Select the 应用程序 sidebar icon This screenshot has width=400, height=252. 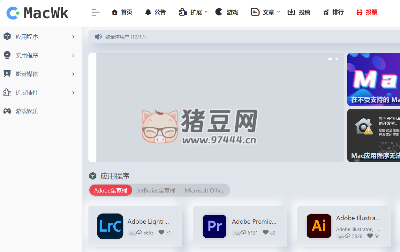click(x=7, y=36)
